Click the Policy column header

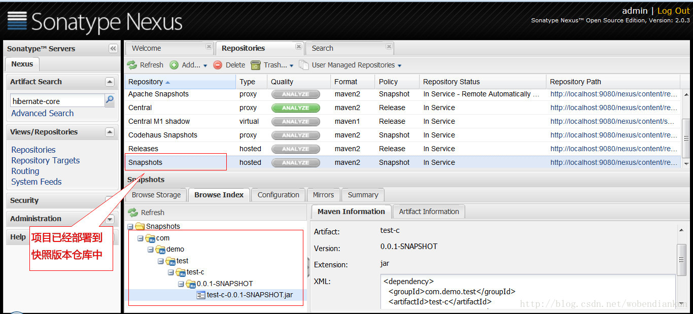[397, 82]
